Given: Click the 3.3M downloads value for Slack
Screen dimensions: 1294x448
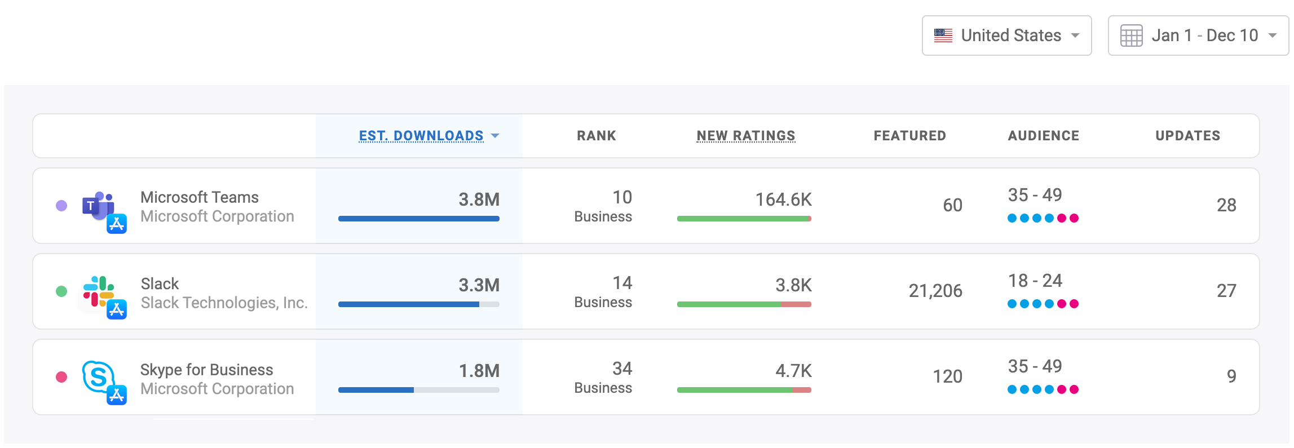Looking at the screenshot, I should (479, 285).
